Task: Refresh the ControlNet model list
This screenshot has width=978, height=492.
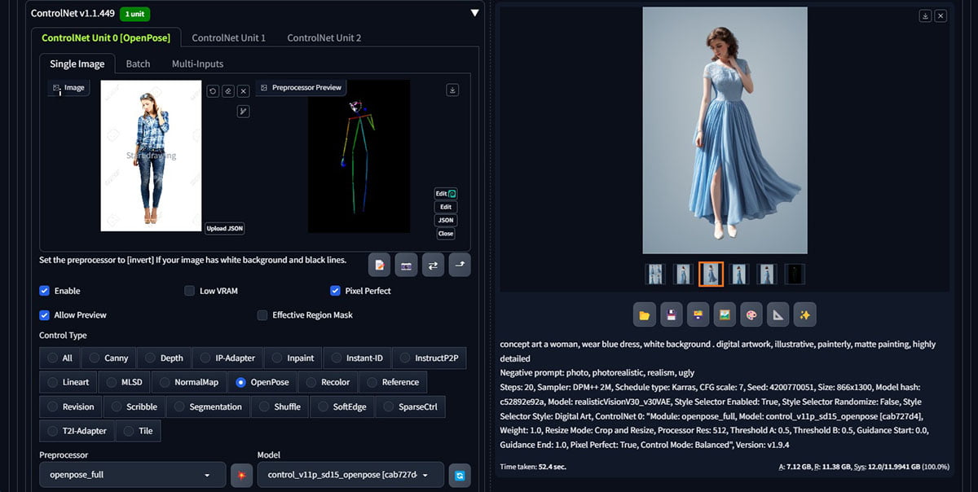Action: click(x=460, y=475)
